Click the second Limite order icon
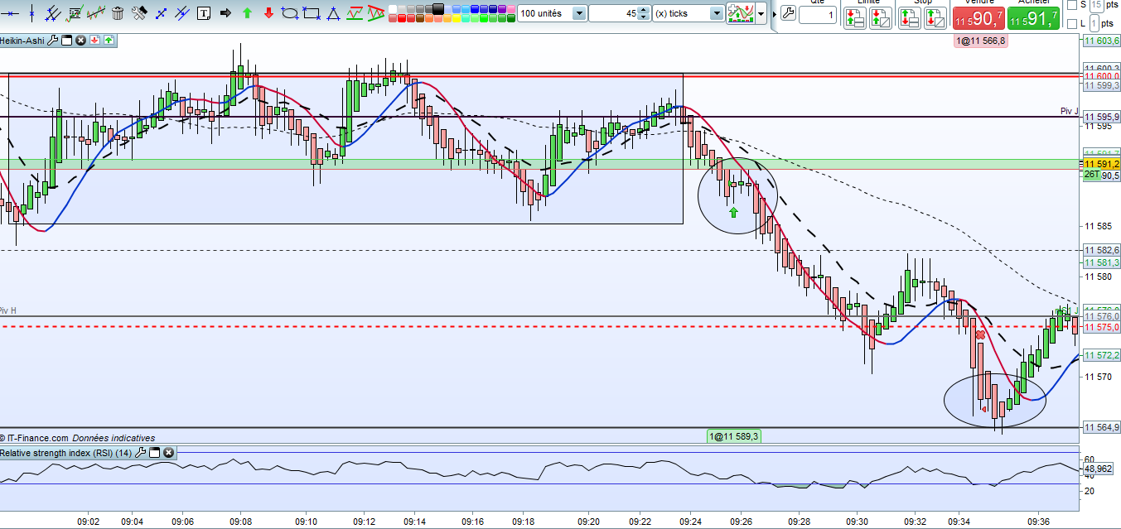 click(x=880, y=18)
